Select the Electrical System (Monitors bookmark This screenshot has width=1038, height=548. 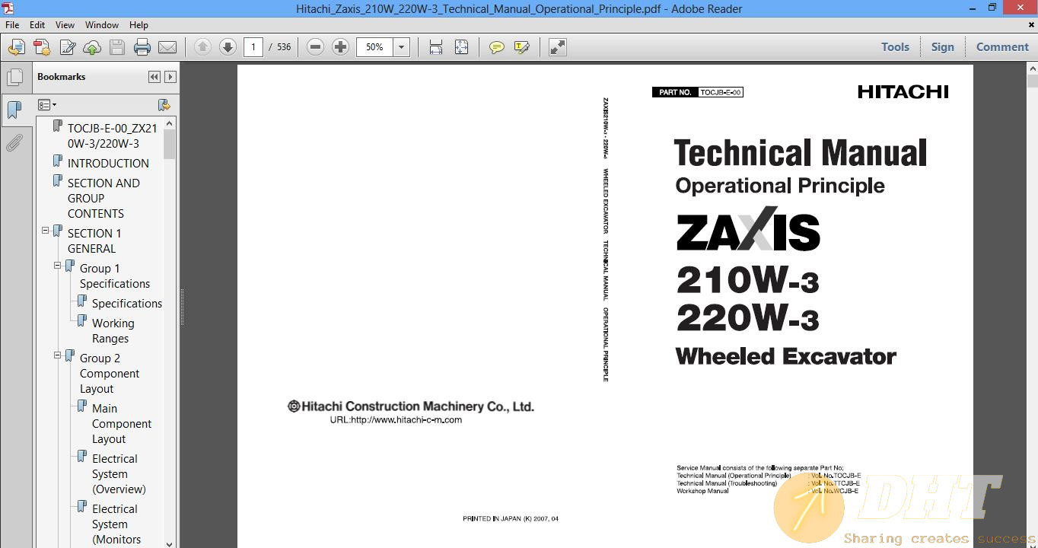coord(116,524)
